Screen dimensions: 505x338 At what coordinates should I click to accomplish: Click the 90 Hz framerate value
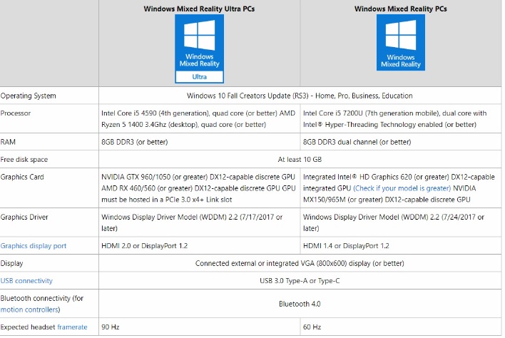point(112,327)
